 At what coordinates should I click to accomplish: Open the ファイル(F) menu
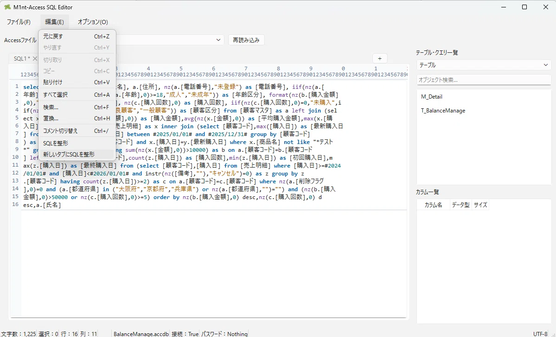[x=19, y=22]
